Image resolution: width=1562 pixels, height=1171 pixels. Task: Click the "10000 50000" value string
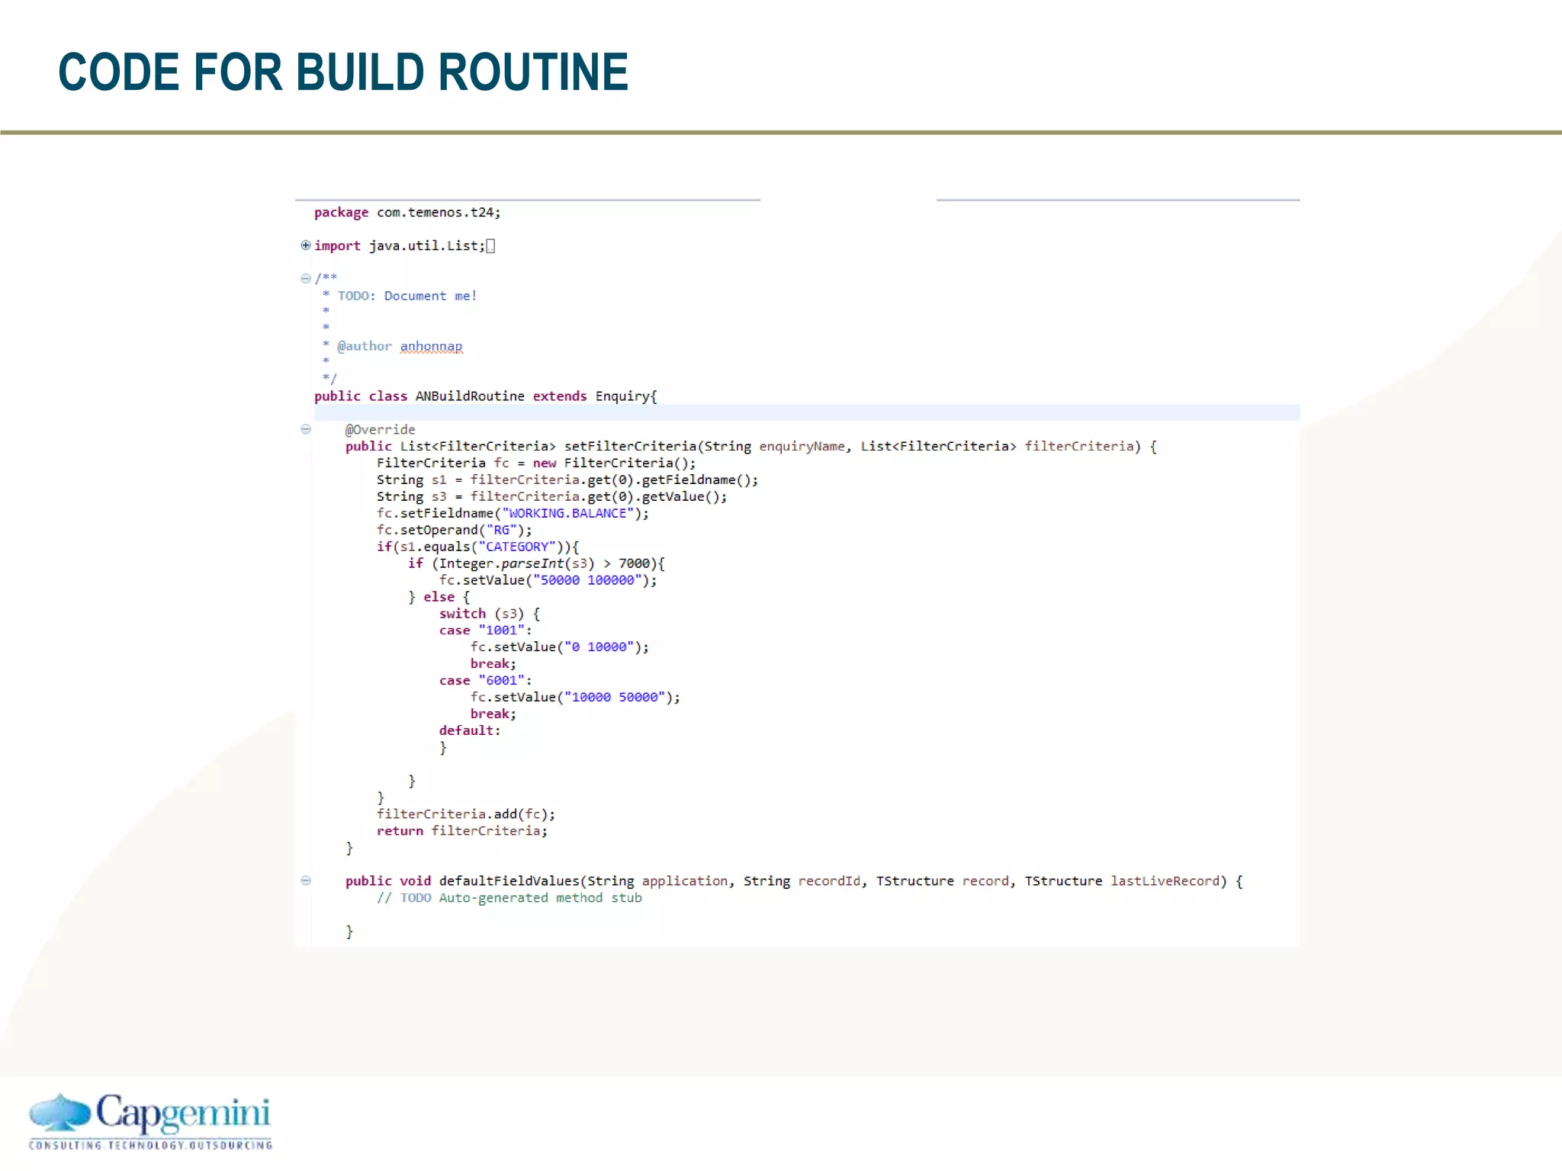click(615, 698)
